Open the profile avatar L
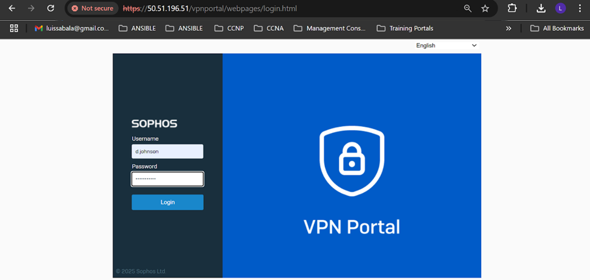The height and width of the screenshot is (280, 590). click(560, 8)
